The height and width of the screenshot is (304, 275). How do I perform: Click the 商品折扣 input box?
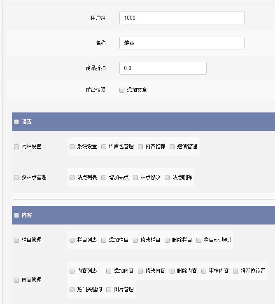(163, 68)
